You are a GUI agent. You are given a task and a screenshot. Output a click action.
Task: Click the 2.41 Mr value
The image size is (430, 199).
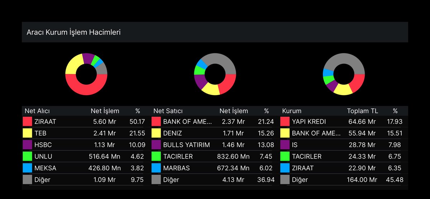tap(105, 133)
